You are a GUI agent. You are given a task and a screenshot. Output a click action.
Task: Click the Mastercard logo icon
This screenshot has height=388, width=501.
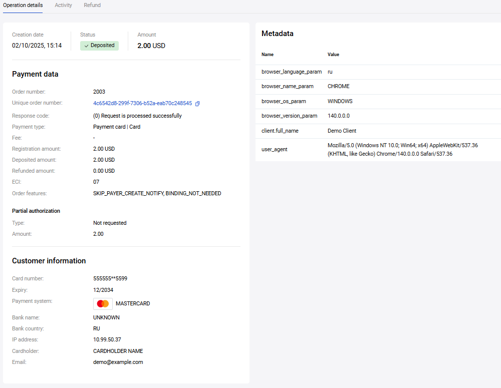click(x=103, y=304)
